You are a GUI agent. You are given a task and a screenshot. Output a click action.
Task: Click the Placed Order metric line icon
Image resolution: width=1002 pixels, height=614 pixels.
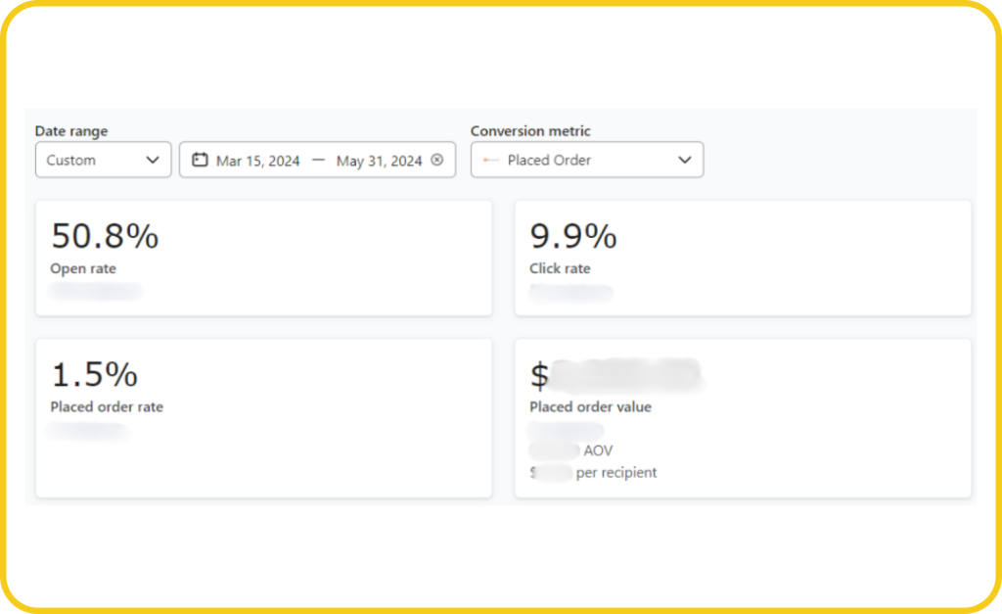tap(491, 160)
